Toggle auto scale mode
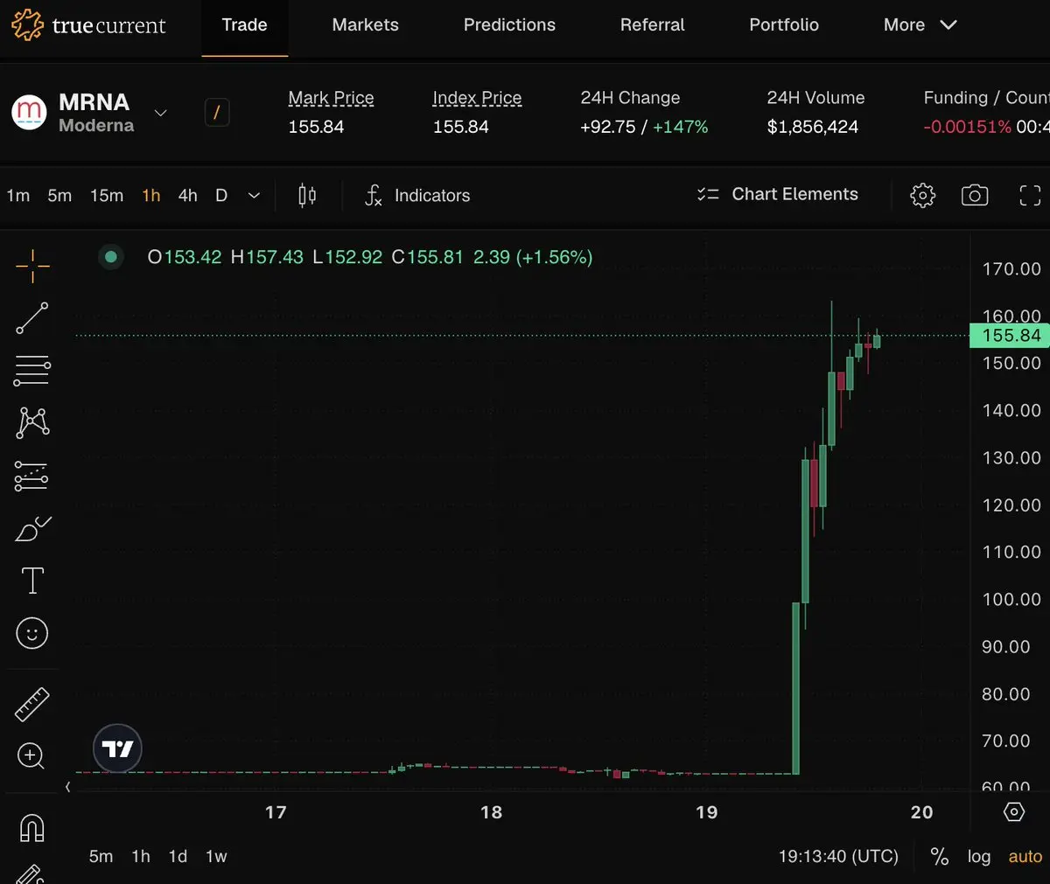This screenshot has width=1050, height=884. point(1025,856)
